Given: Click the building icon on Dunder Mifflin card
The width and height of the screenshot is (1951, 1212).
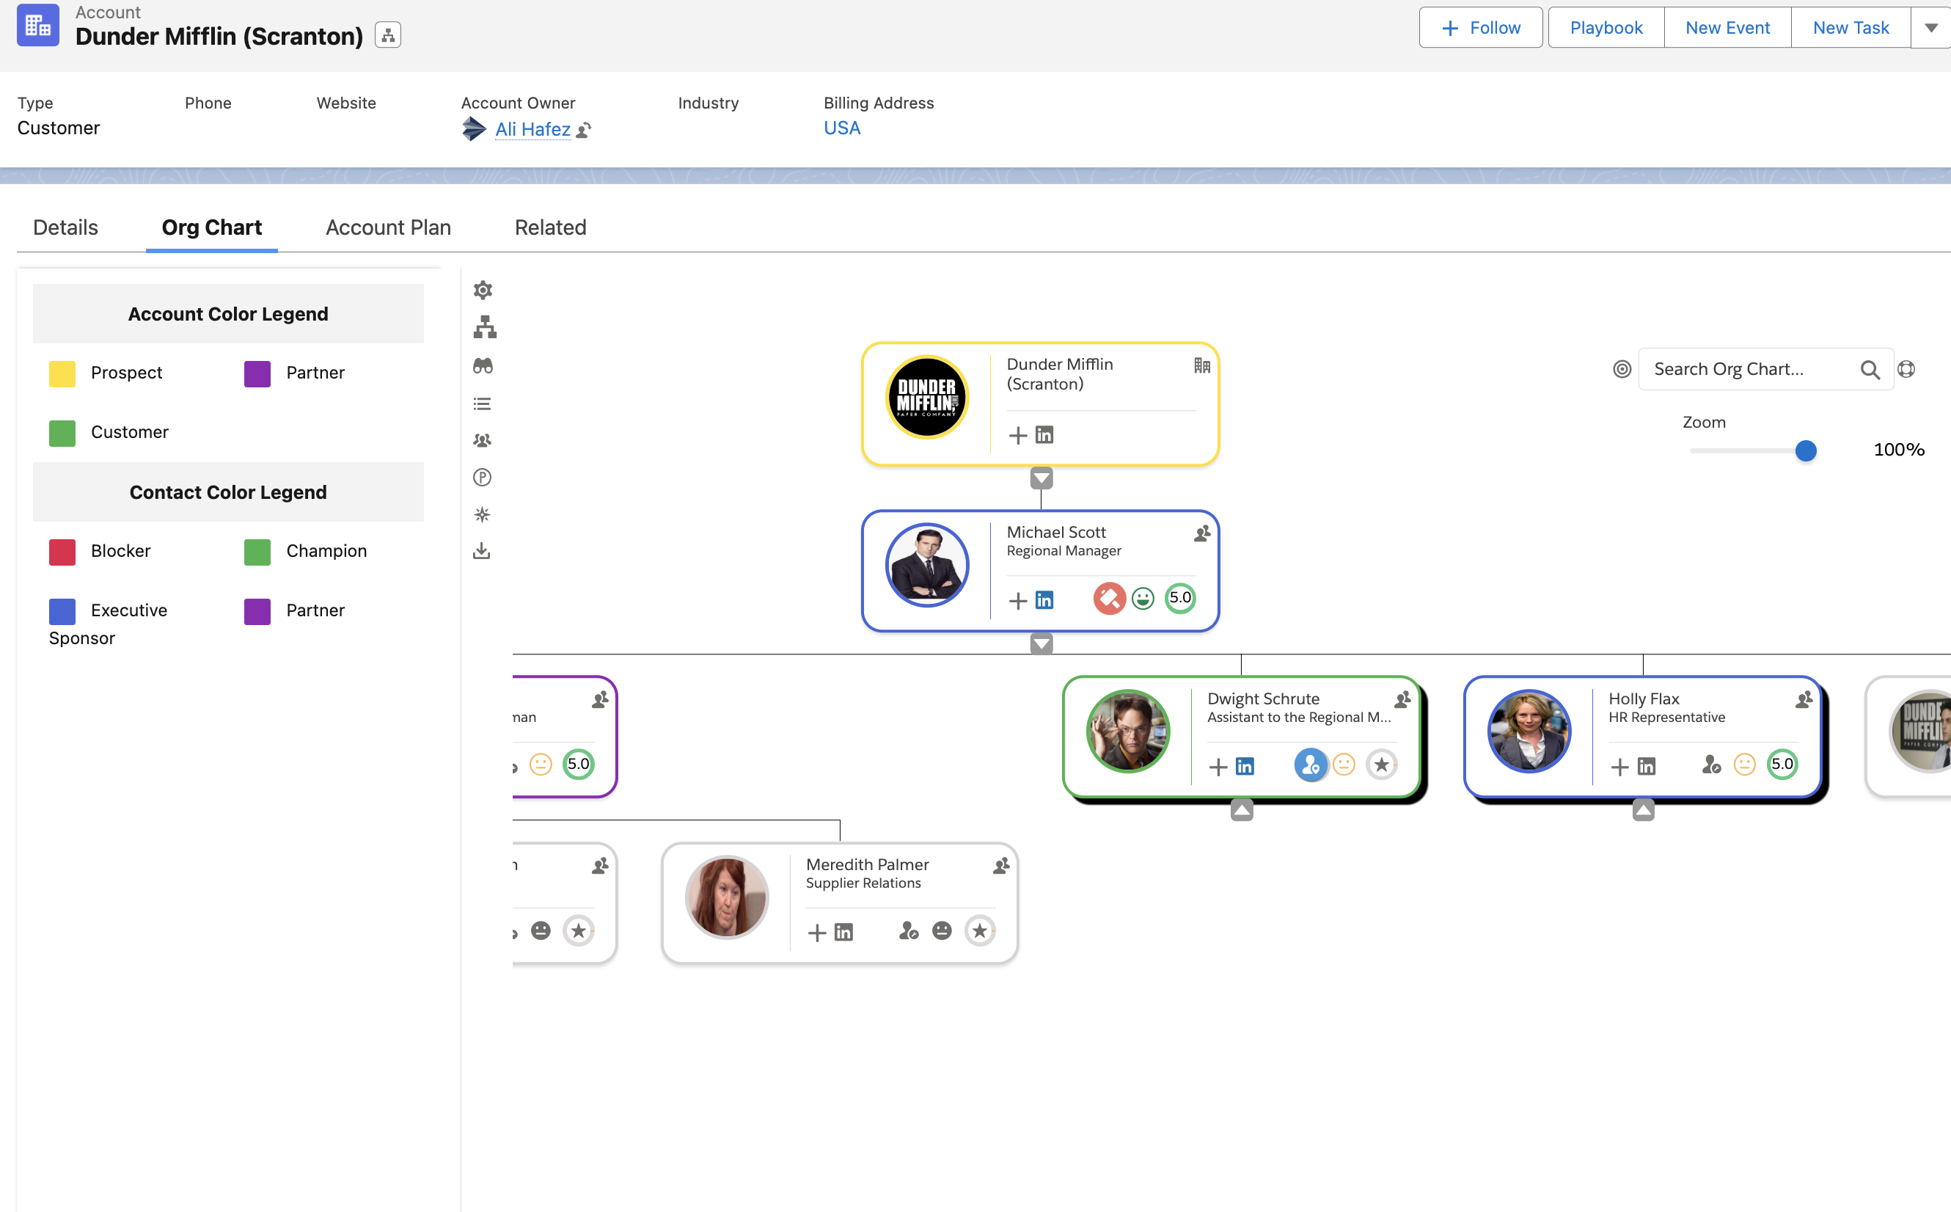Looking at the screenshot, I should [1202, 365].
